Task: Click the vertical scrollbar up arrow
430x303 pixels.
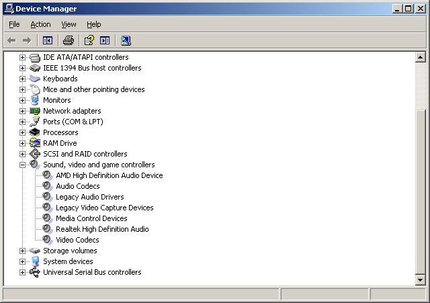Action: (421, 57)
